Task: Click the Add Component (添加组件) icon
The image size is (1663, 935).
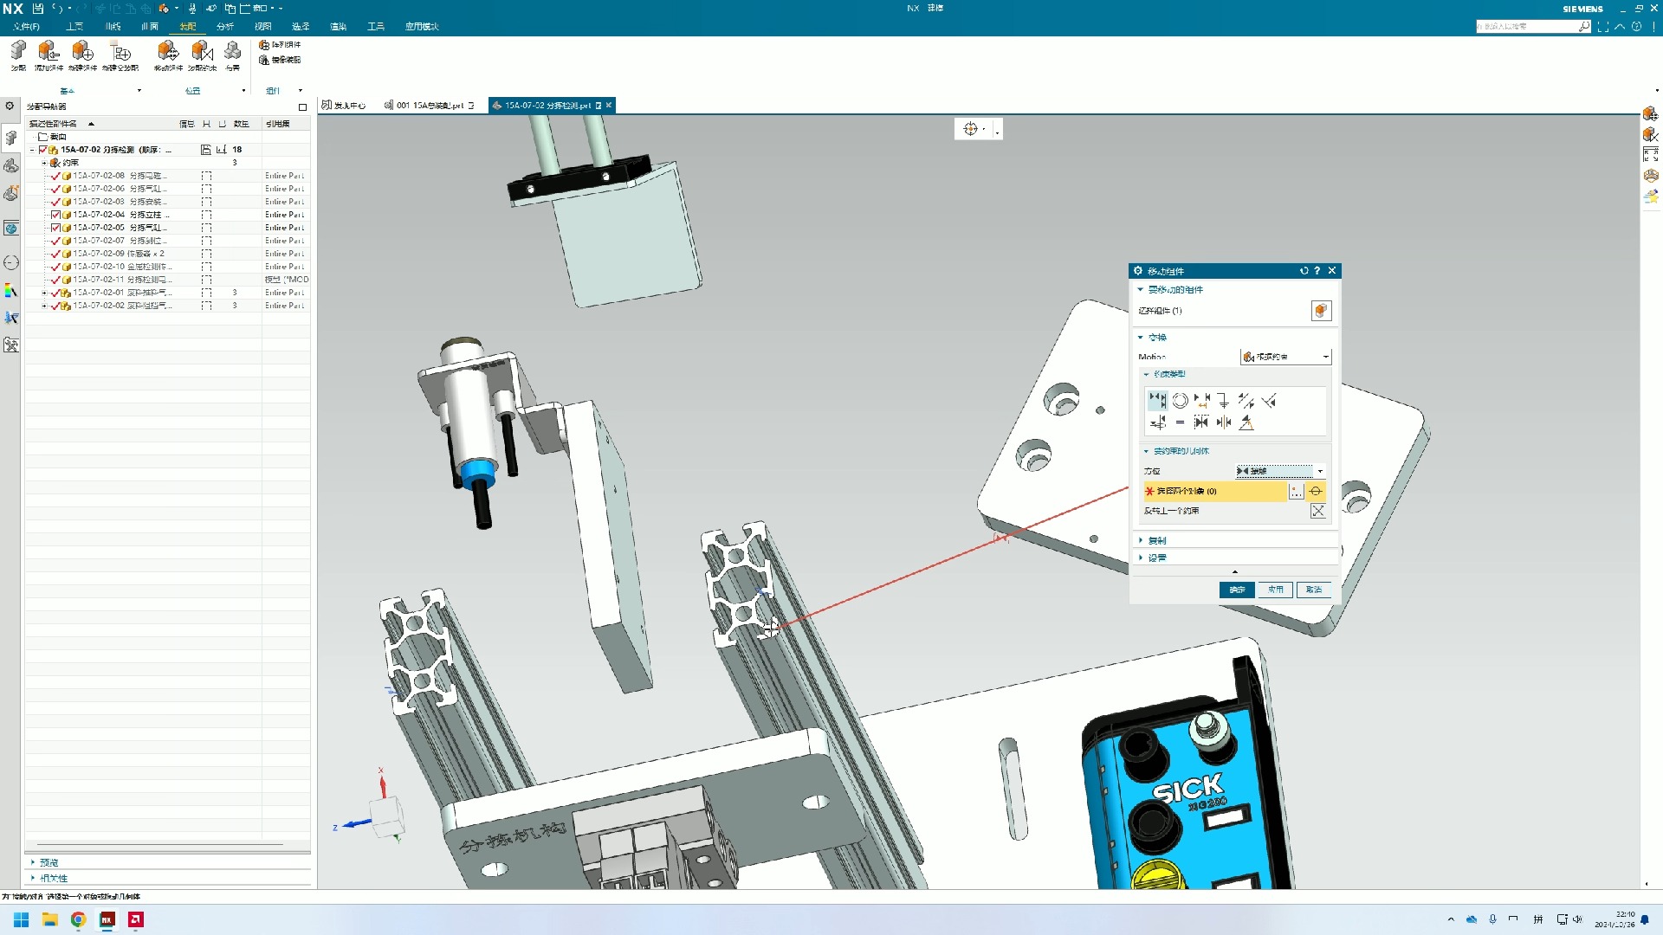Action: coord(49,54)
